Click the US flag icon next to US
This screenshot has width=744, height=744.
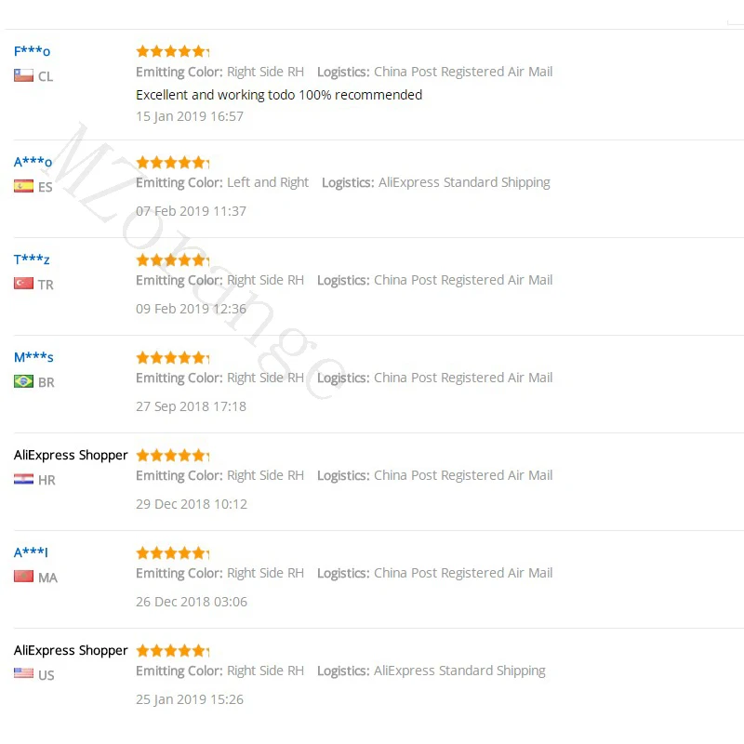click(24, 673)
